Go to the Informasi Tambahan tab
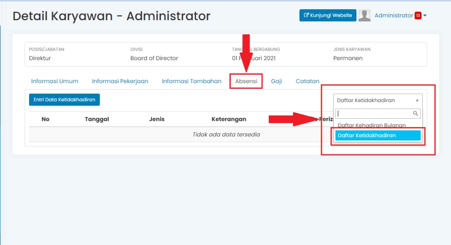 point(192,81)
